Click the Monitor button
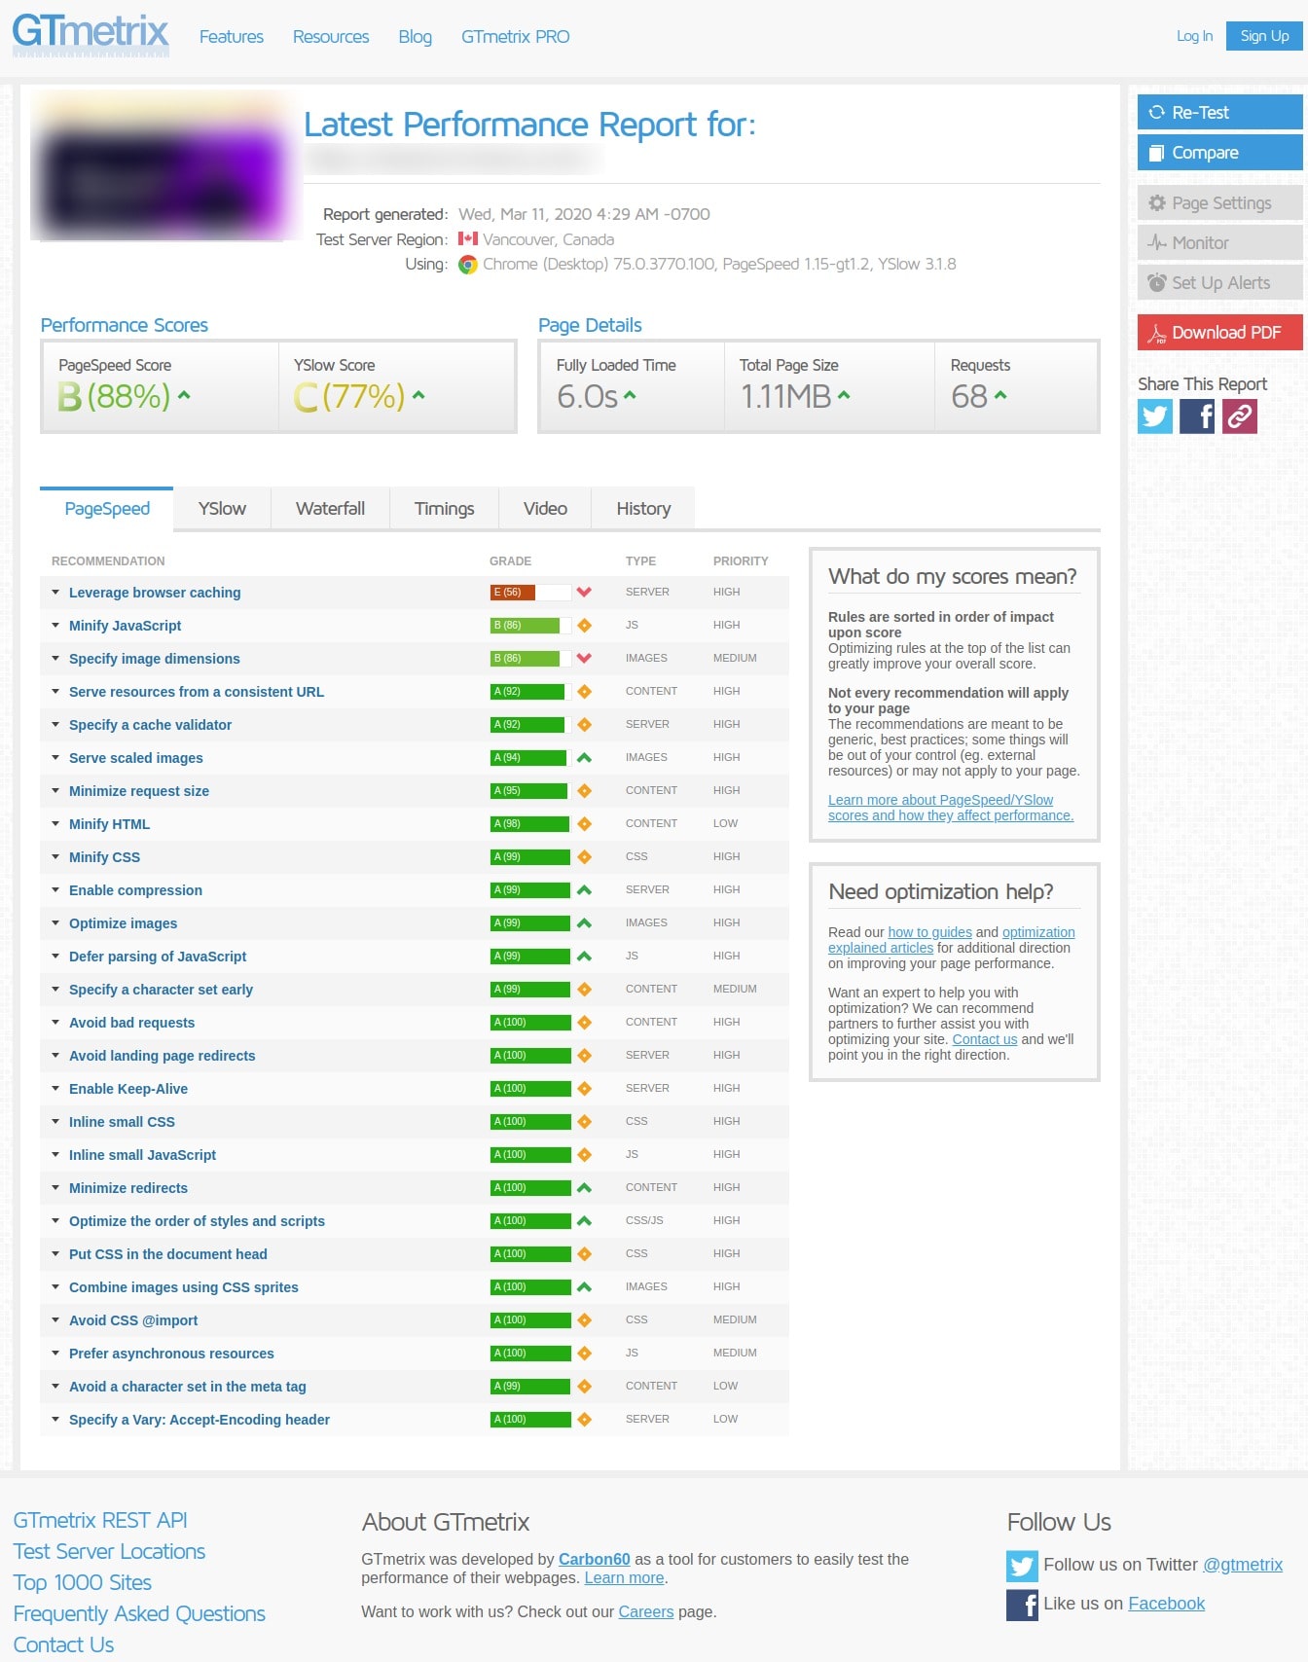 (1219, 242)
